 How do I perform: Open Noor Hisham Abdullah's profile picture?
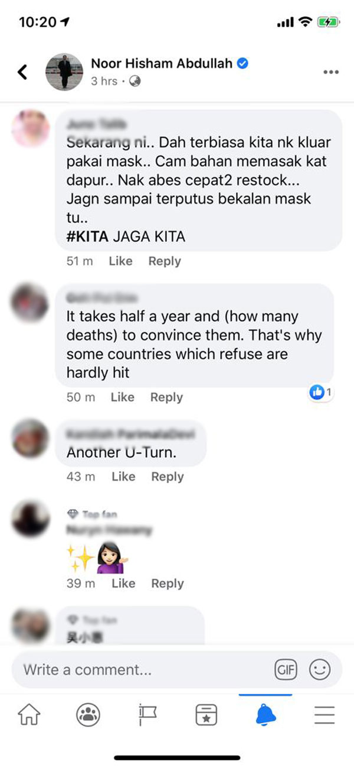[x=64, y=72]
